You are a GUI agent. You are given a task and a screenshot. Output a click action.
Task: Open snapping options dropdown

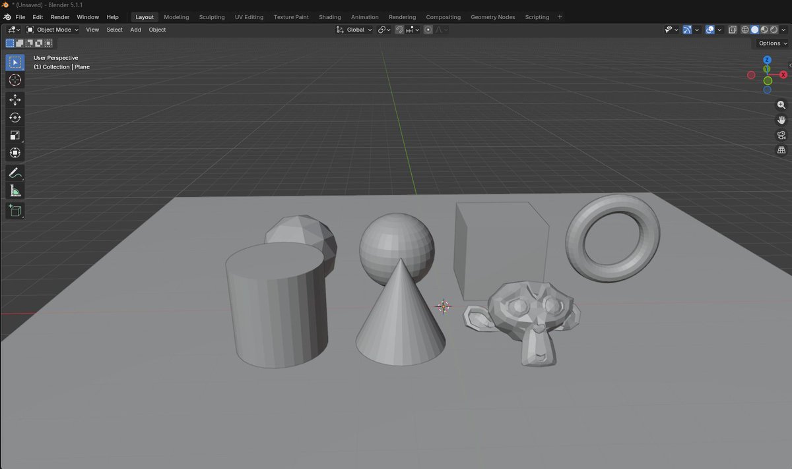(412, 30)
